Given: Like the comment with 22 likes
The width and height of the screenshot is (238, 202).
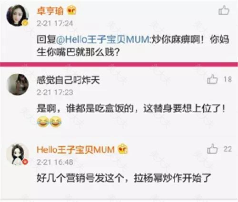Looking at the screenshot, I should tap(212, 149).
